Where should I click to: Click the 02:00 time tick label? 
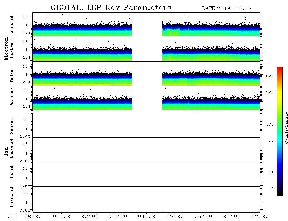90,217
